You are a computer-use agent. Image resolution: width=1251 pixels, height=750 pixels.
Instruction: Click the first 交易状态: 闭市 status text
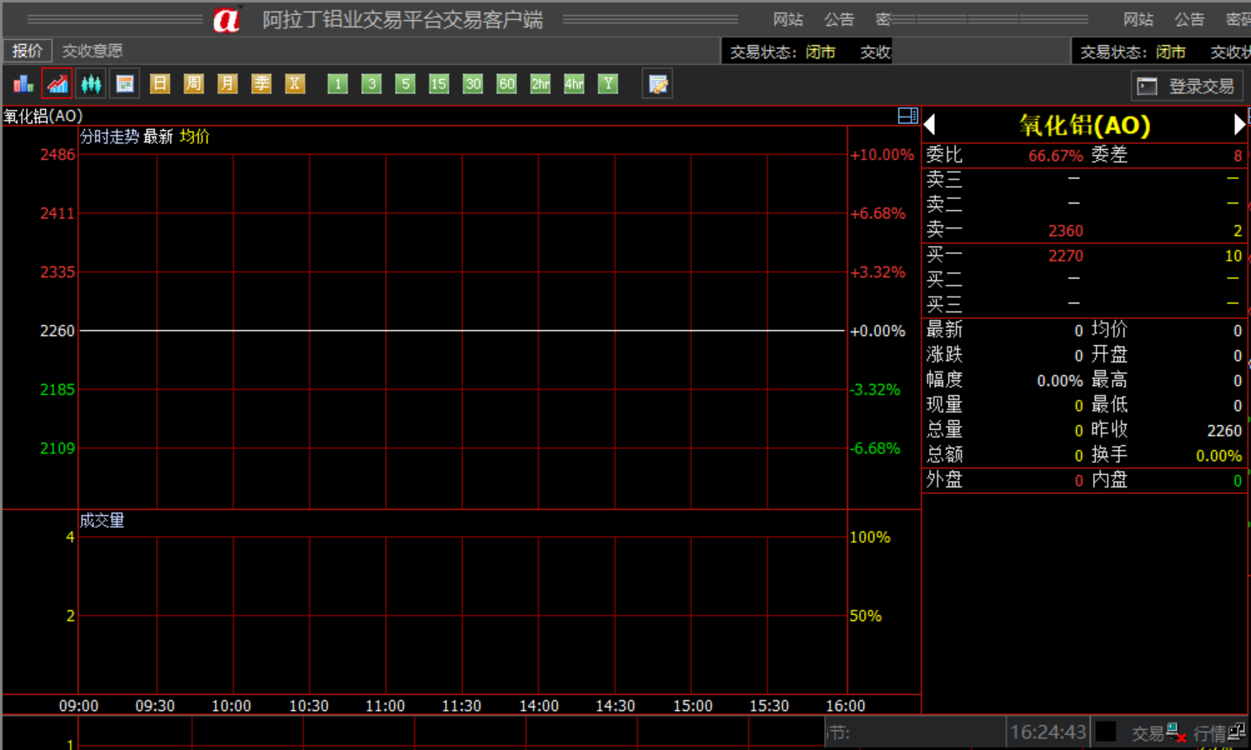(x=782, y=52)
